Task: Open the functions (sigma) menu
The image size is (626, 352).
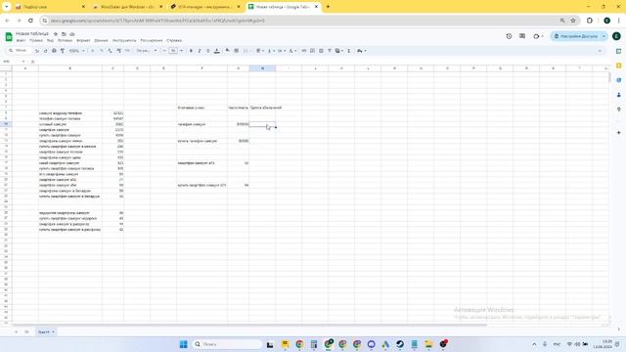Action: tap(349, 51)
